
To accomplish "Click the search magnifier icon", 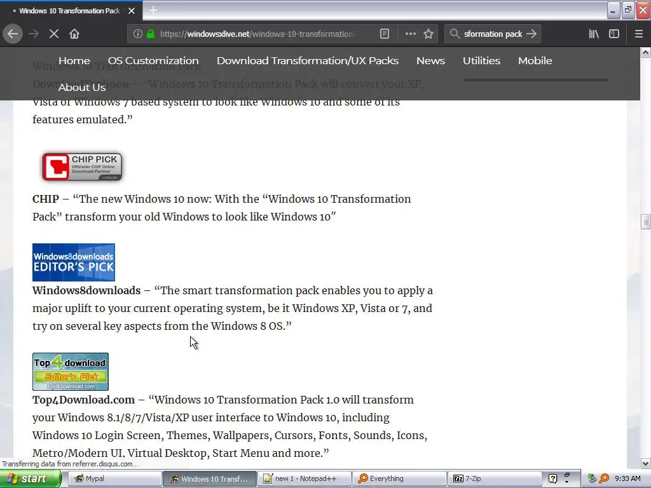I will [x=455, y=34].
